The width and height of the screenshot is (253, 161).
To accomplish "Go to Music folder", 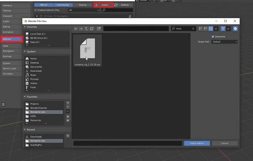I will click(33, 75).
